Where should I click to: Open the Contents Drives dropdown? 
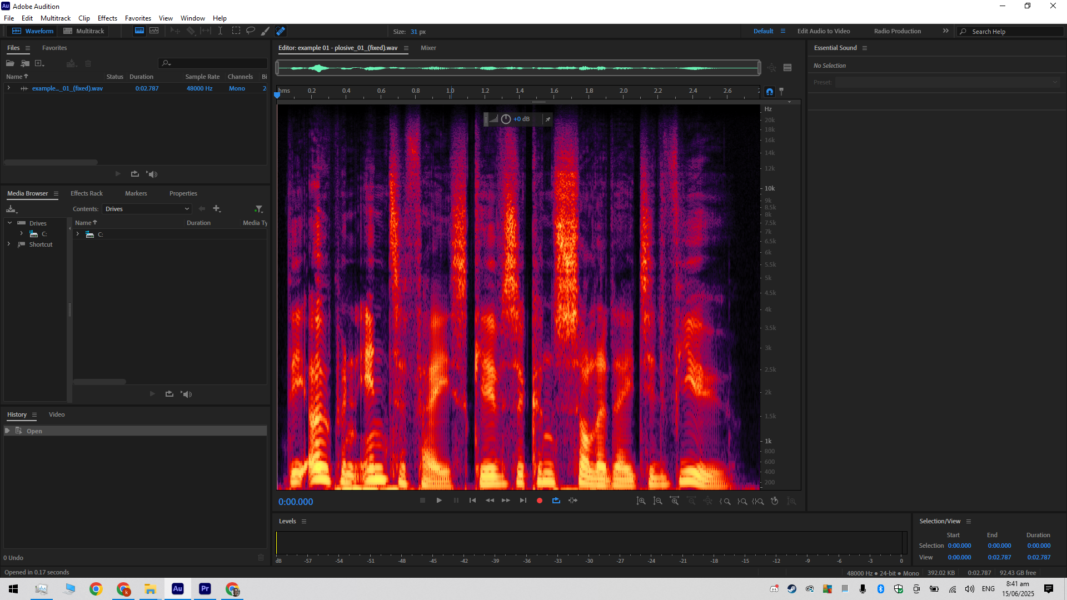(x=147, y=209)
